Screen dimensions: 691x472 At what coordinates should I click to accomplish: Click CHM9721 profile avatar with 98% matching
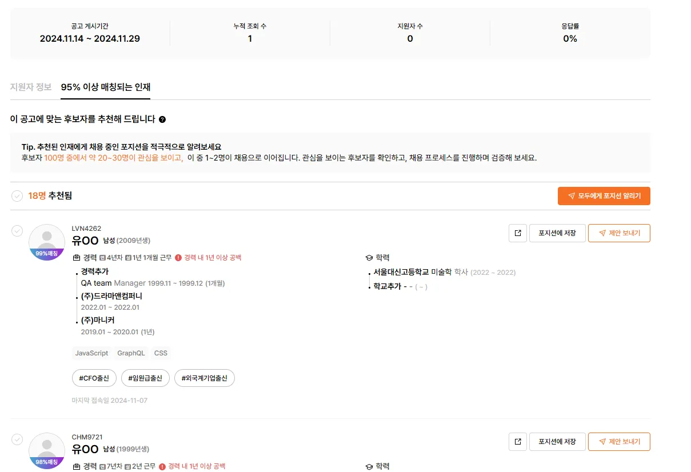47,451
